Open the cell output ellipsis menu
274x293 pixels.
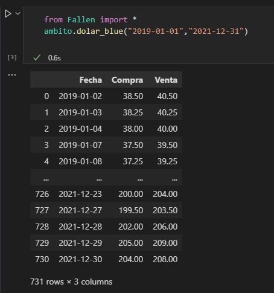tap(12, 75)
